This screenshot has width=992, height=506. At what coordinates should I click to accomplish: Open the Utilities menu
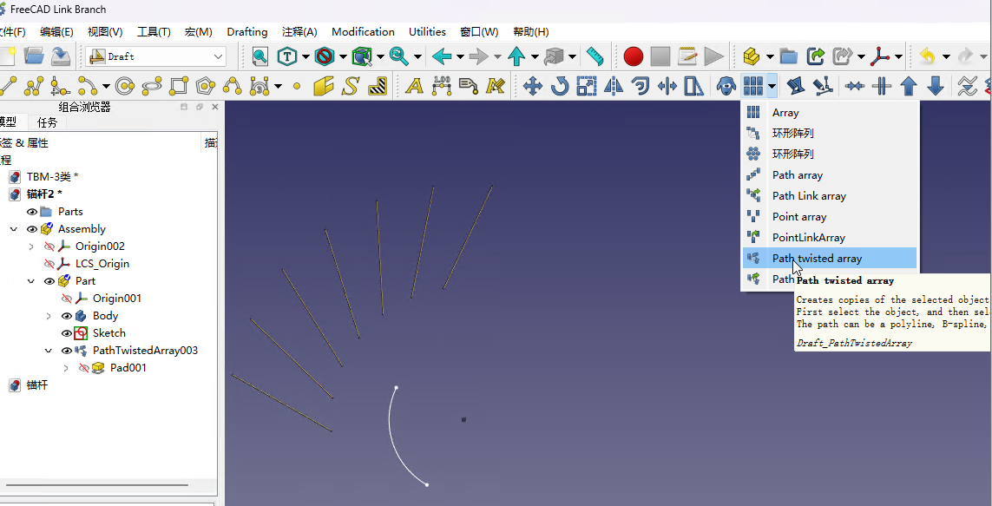point(427,31)
